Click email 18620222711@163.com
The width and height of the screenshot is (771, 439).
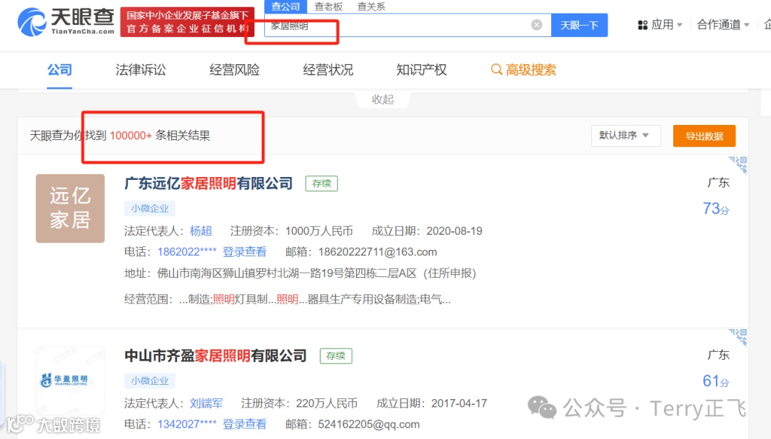coord(378,252)
